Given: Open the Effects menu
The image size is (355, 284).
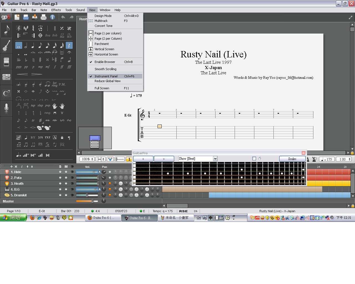Looking at the screenshot, I should click(x=56, y=10).
